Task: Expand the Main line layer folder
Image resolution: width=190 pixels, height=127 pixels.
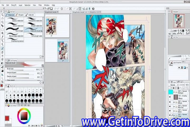Action: [174, 106]
